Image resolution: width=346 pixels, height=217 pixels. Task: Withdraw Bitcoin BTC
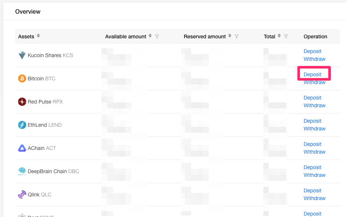[x=314, y=83]
